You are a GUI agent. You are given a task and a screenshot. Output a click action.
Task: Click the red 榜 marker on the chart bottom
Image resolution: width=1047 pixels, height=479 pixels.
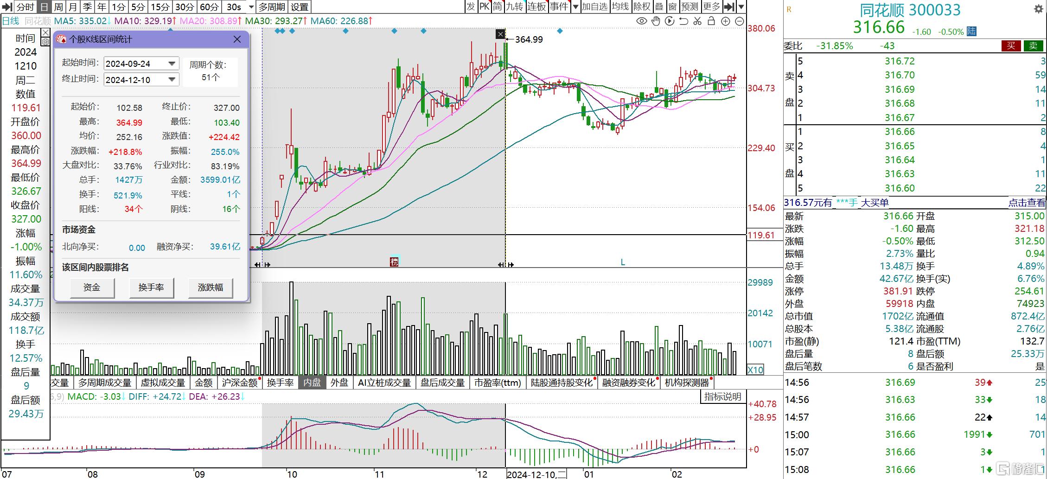pyautogui.click(x=394, y=262)
